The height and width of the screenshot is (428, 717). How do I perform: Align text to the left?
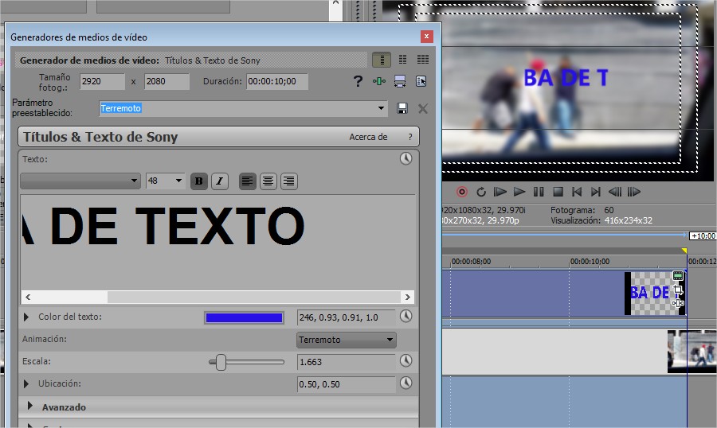(x=248, y=181)
